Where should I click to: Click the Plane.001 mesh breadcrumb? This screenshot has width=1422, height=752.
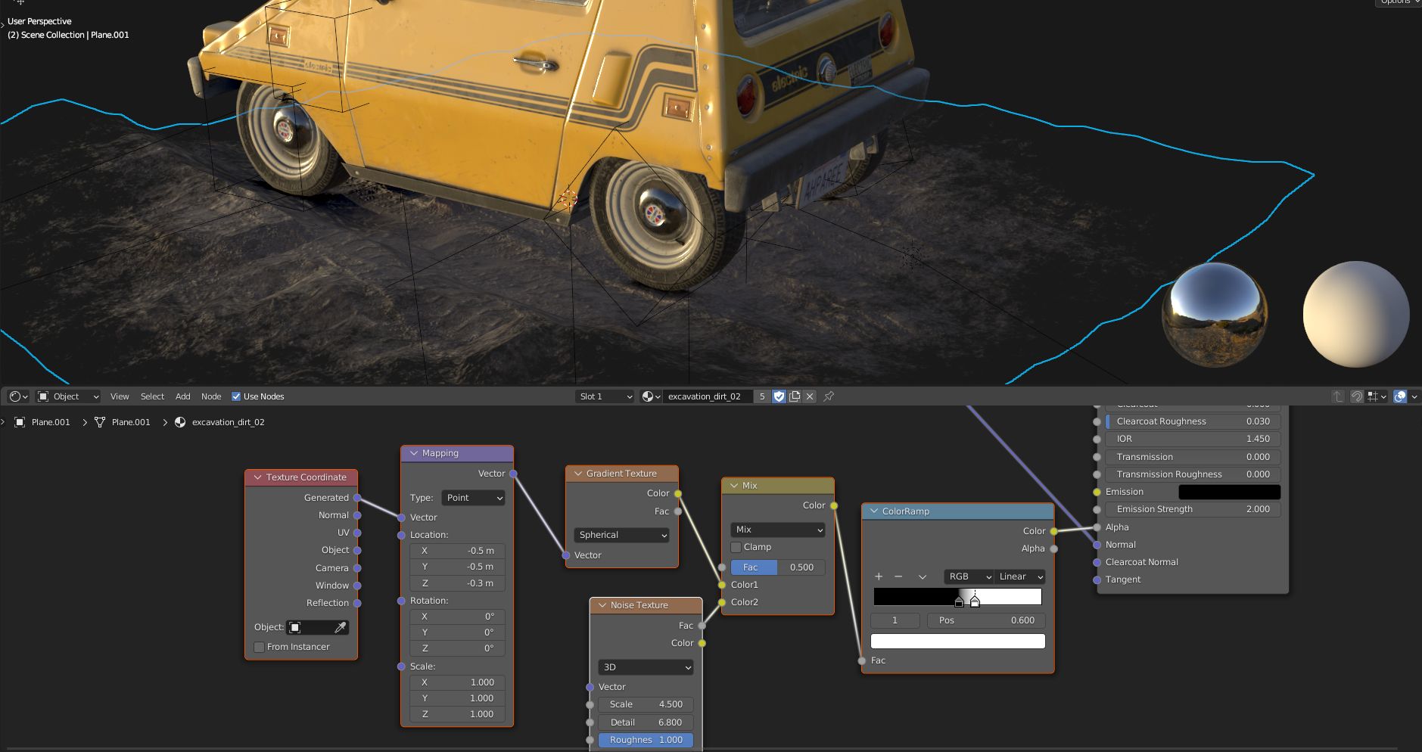coord(130,422)
